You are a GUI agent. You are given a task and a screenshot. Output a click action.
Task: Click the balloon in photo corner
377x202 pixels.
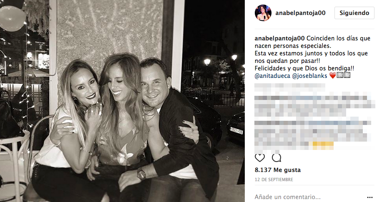coord(13,18)
